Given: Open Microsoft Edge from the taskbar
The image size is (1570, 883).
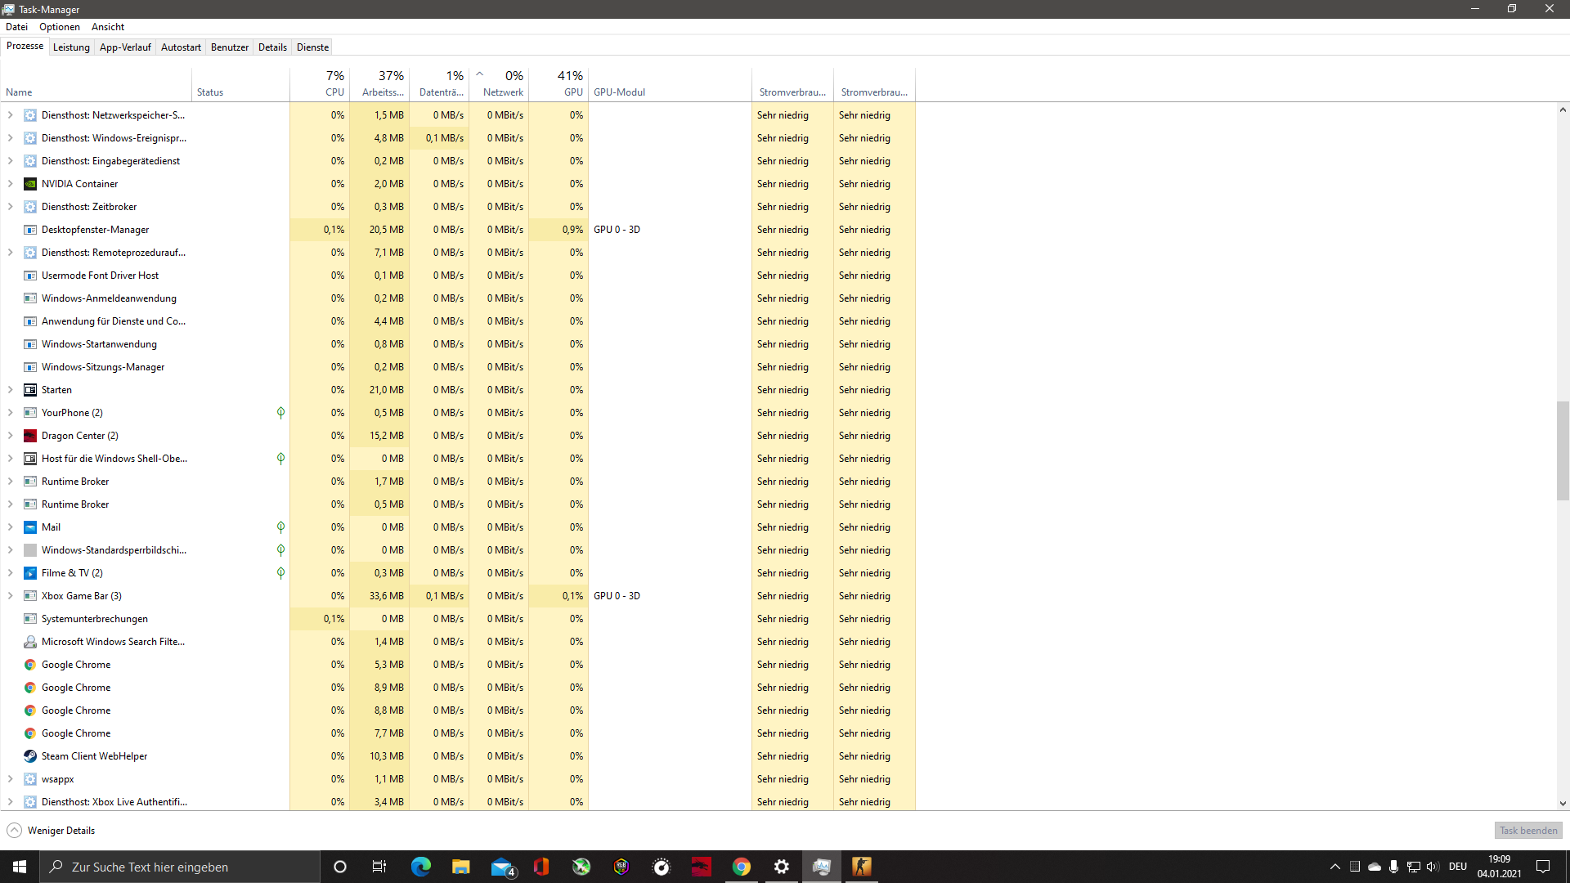Looking at the screenshot, I should pyautogui.click(x=421, y=867).
